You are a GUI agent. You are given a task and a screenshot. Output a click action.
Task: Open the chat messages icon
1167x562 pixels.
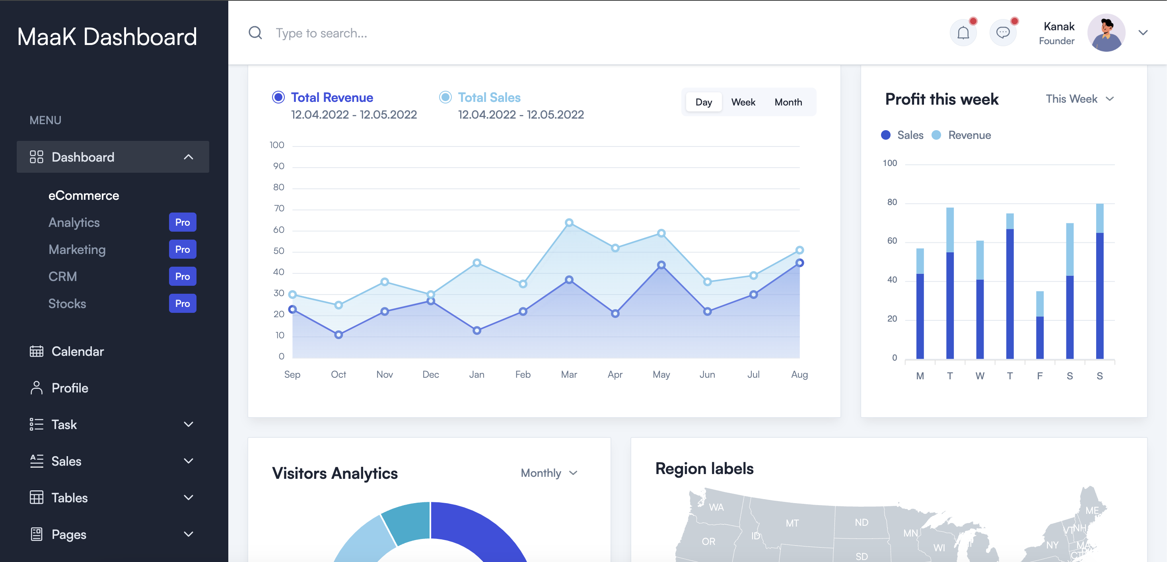click(x=1003, y=33)
